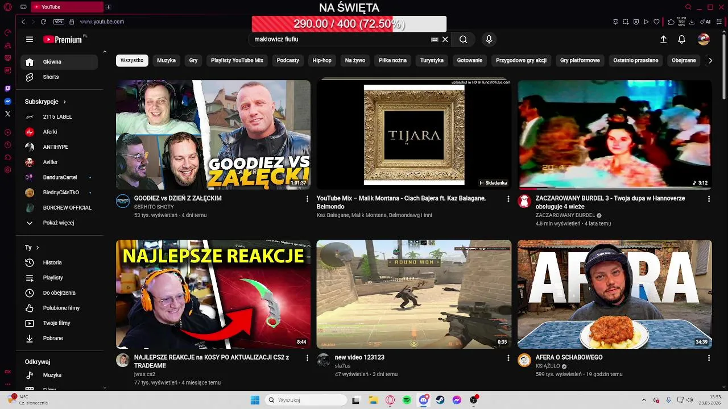
Task: Click the Opera ad blocker shield icon
Action: pos(636,22)
